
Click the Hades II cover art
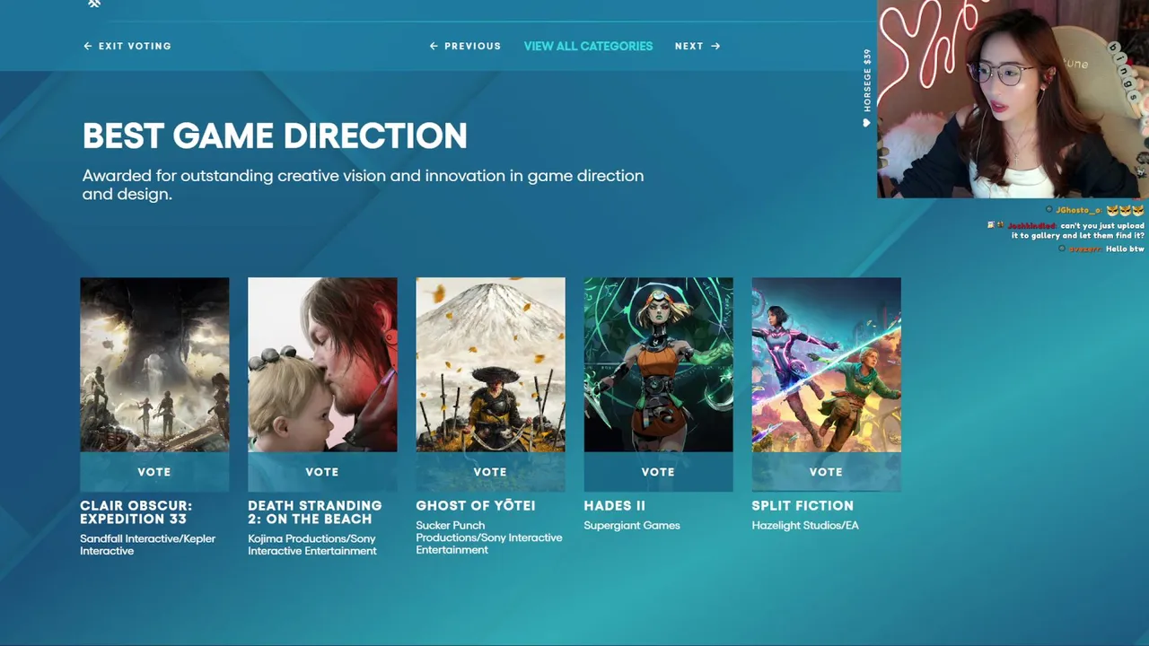coord(658,364)
